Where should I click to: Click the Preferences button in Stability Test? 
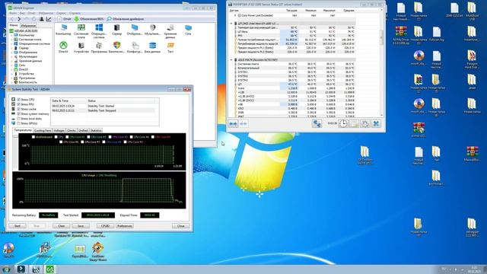coord(125,226)
